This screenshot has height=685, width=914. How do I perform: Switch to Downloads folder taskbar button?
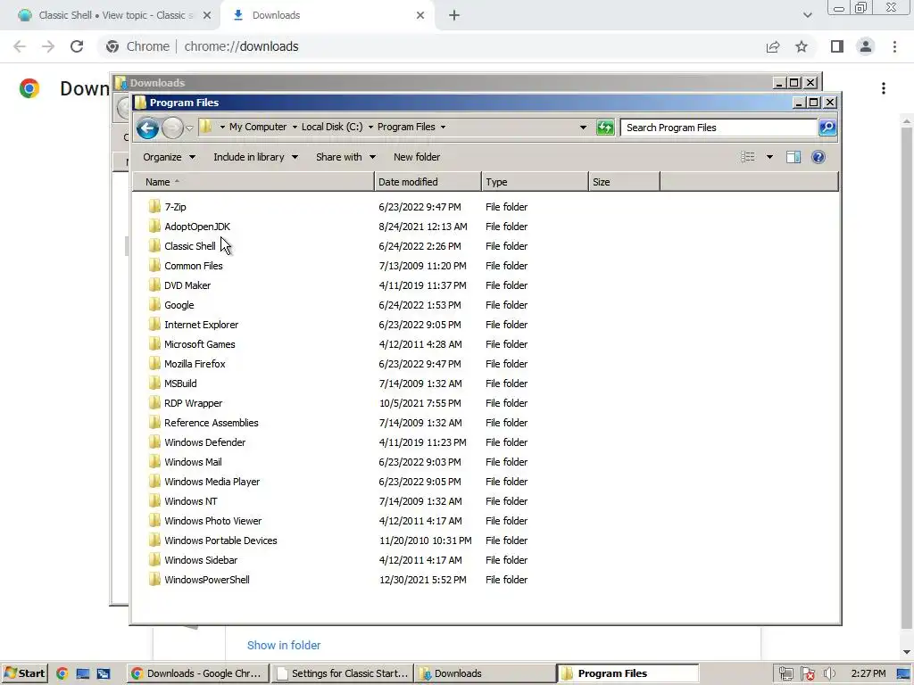[486, 673]
